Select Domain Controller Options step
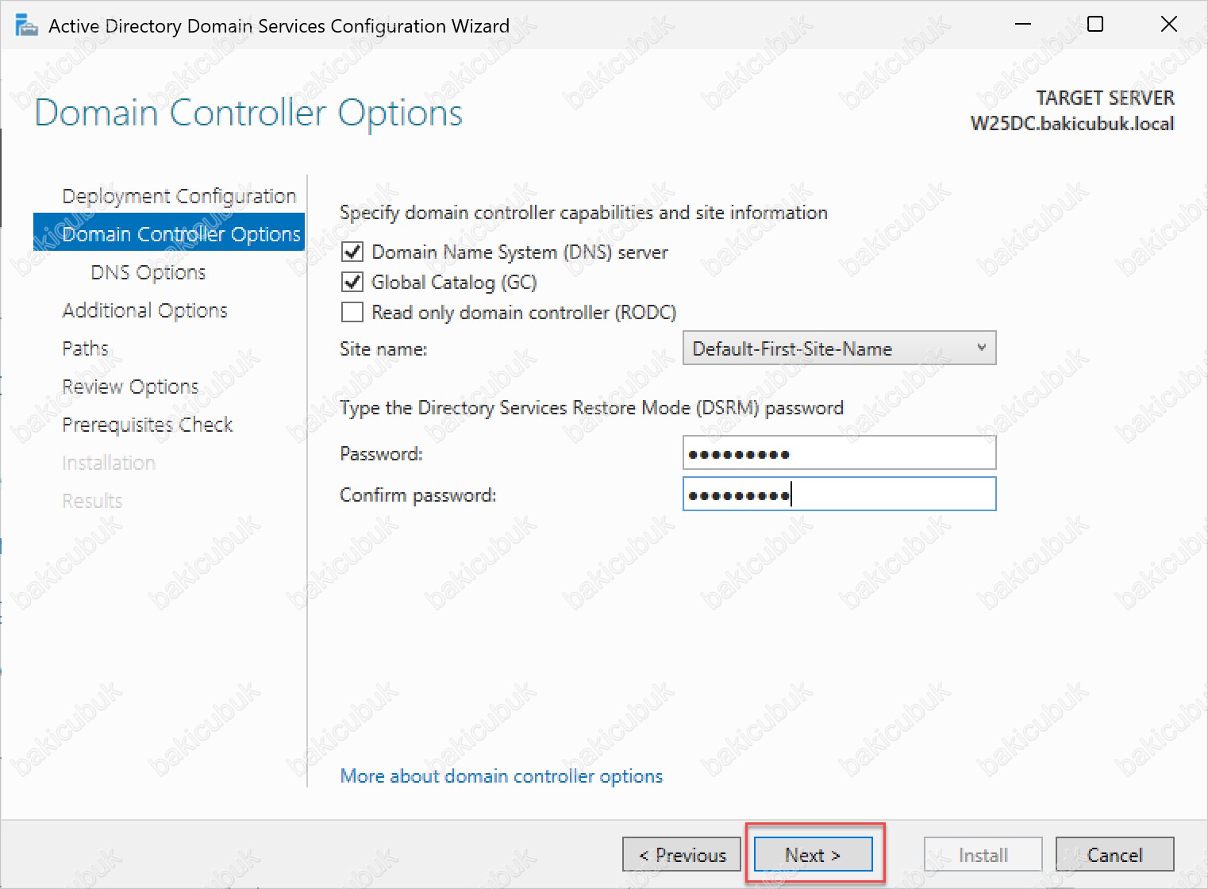The width and height of the screenshot is (1208, 889). pos(169,233)
